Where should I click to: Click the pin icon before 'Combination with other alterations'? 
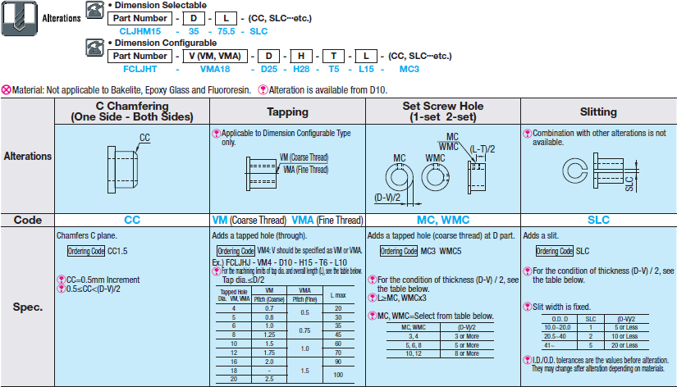[x=527, y=134]
